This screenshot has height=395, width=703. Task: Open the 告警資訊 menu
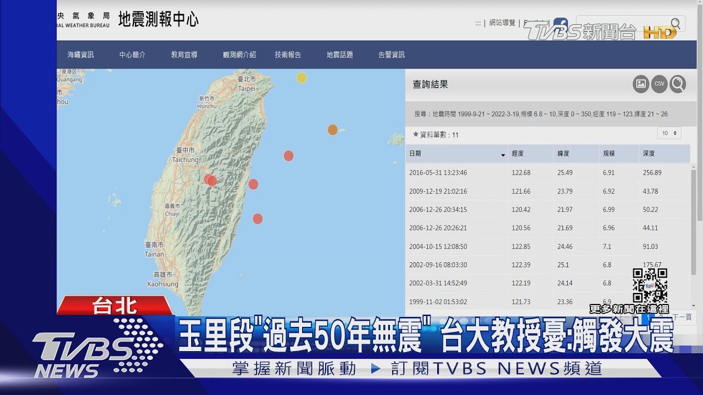[x=392, y=55]
